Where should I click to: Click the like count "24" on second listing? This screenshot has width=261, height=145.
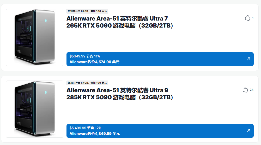[x=251, y=90]
